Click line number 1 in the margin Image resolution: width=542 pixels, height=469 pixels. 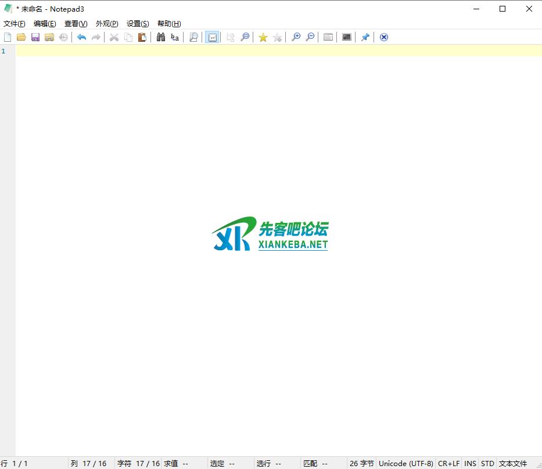coord(3,51)
